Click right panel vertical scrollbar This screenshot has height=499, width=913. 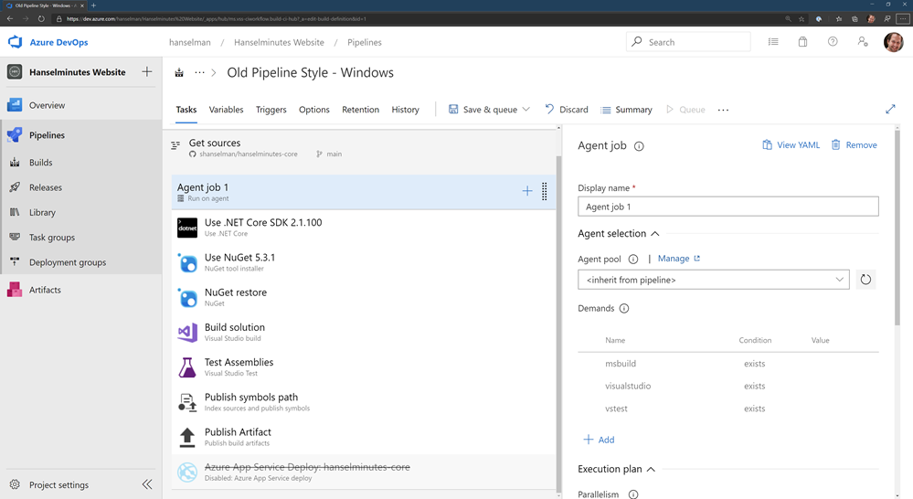(897, 227)
